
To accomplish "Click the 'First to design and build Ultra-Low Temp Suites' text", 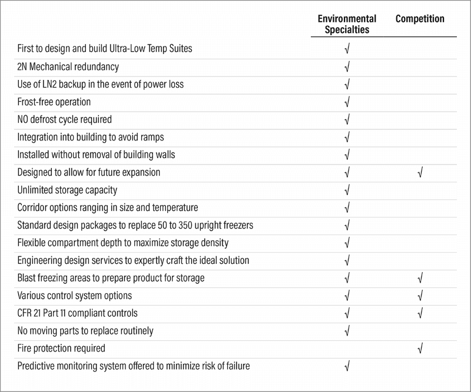I will point(104,49).
